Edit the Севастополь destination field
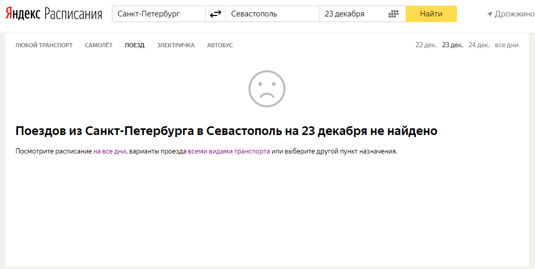 pos(272,14)
